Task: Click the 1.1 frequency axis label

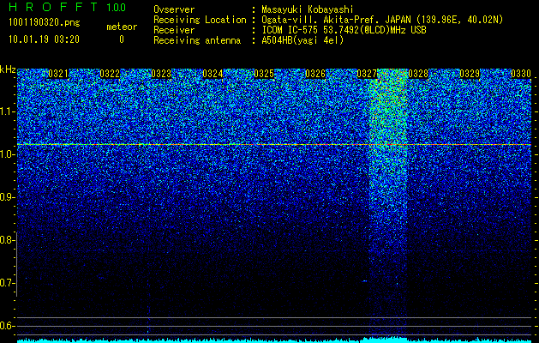Action: (x=7, y=111)
